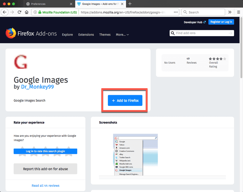Image resolution: width=243 pixels, height=192 pixels.
Task: Open the Extensions navigation item
Action: pos(86,35)
